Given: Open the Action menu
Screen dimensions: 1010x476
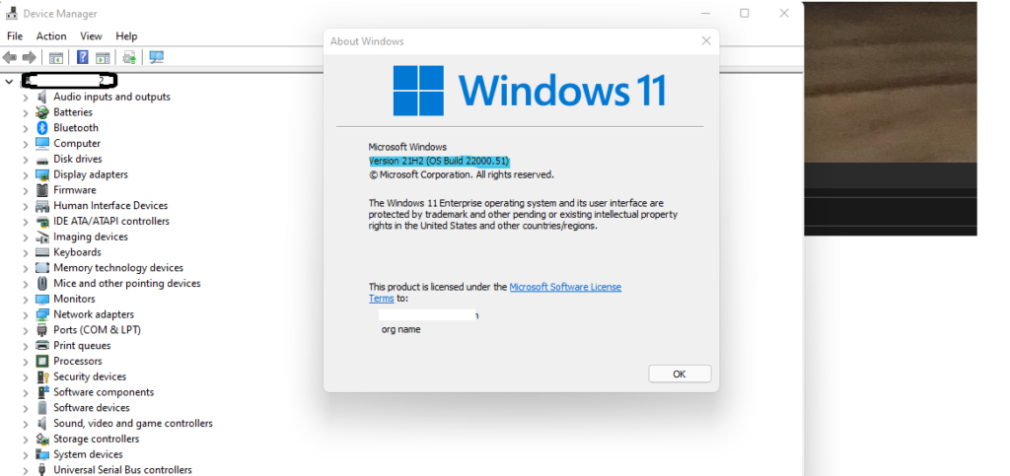Looking at the screenshot, I should pos(51,36).
